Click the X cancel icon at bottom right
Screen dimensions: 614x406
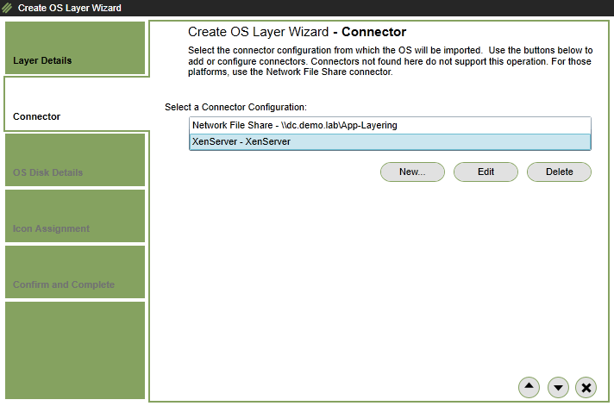586,387
